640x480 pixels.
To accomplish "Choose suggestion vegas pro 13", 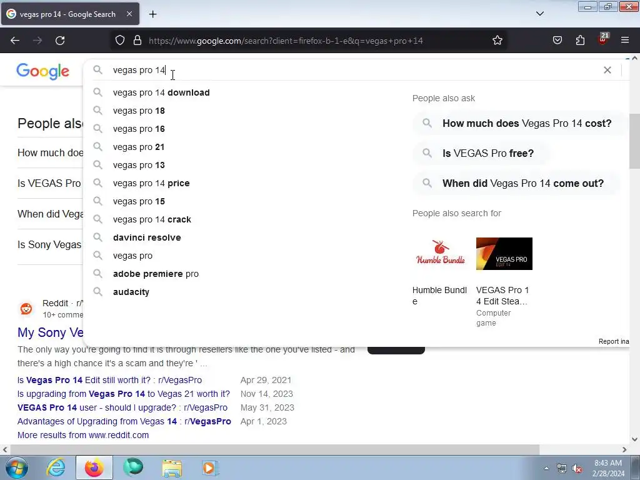I will (139, 165).
